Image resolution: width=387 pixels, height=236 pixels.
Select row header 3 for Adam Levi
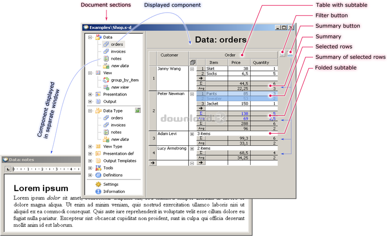pyautogui.click(x=153, y=138)
